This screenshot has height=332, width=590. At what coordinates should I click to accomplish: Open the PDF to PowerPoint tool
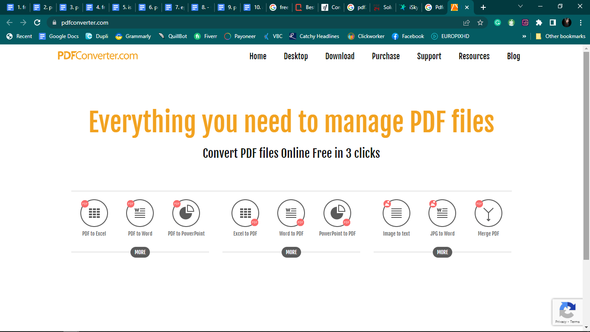pyautogui.click(x=186, y=213)
